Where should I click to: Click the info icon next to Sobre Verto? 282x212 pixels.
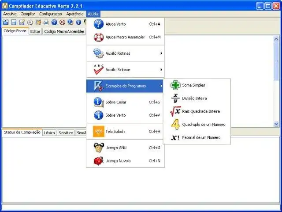[99, 115]
